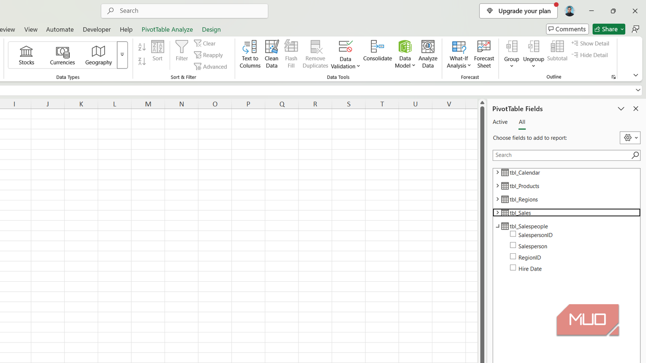Expand the tbl_Sales table
The width and height of the screenshot is (646, 363).
tap(497, 212)
